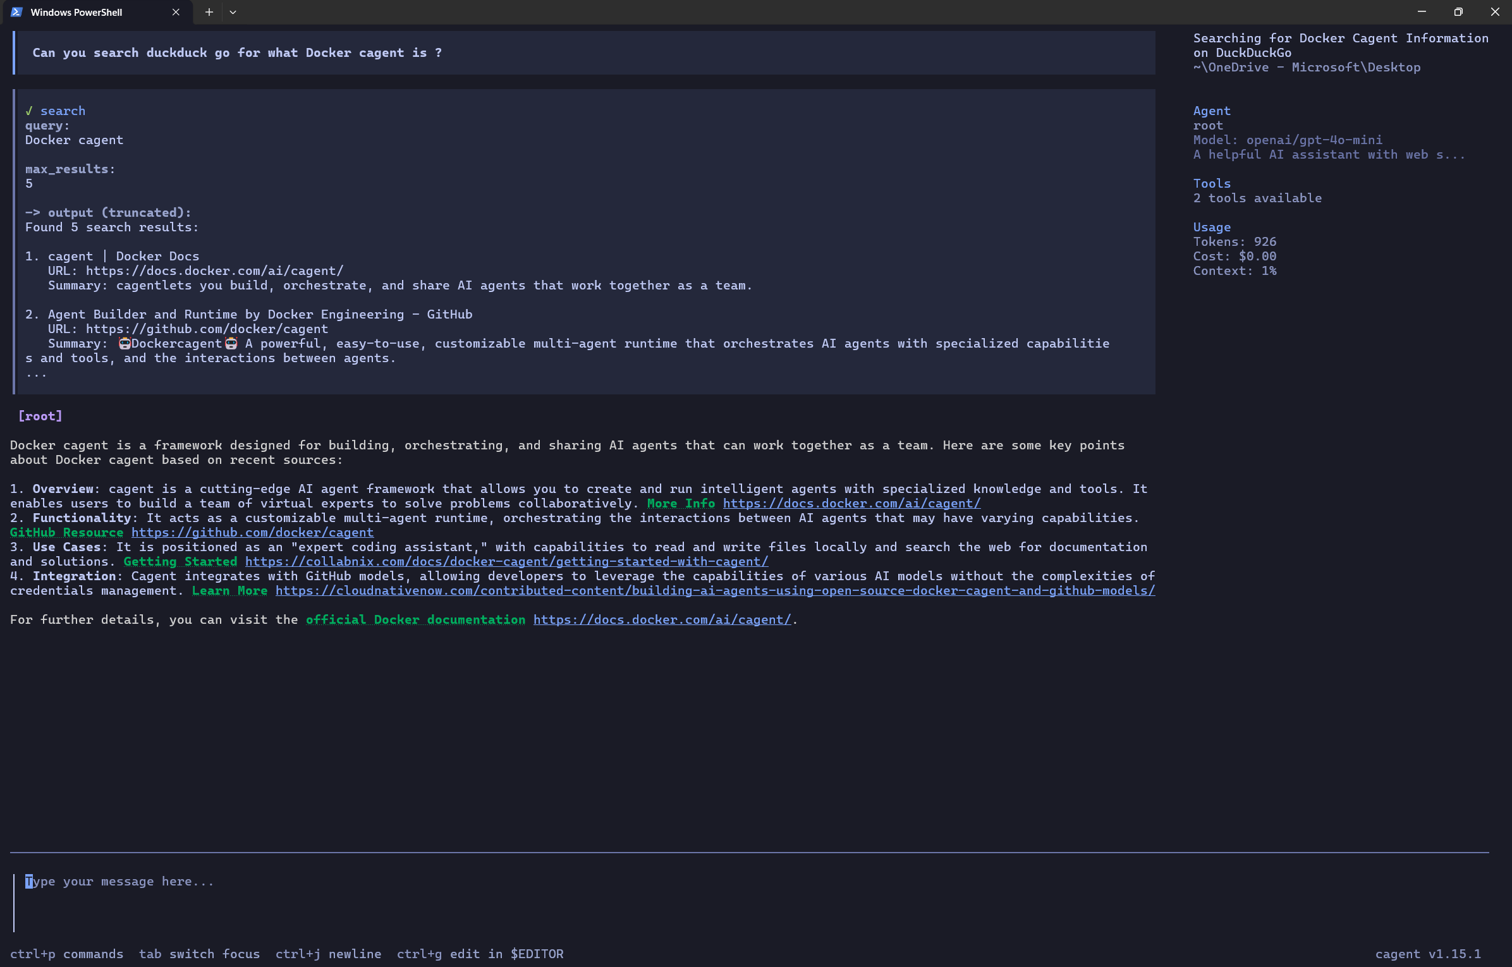Screen dimensions: 1512x967
Task: Click the github.com URL in search result 2
Action: 207,329
